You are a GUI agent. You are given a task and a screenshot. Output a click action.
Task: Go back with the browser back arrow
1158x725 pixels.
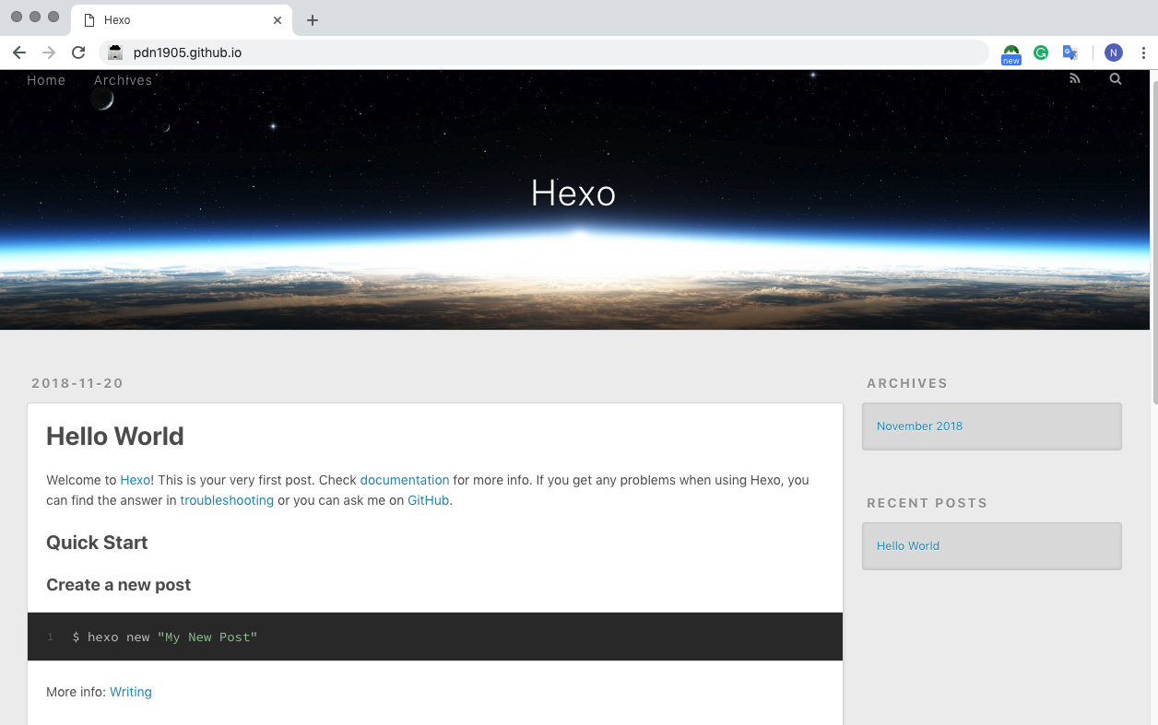[x=19, y=53]
